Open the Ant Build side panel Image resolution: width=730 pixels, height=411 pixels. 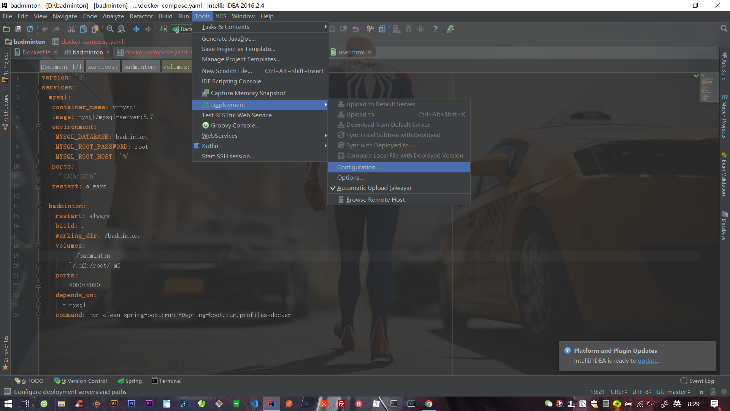tap(725, 66)
